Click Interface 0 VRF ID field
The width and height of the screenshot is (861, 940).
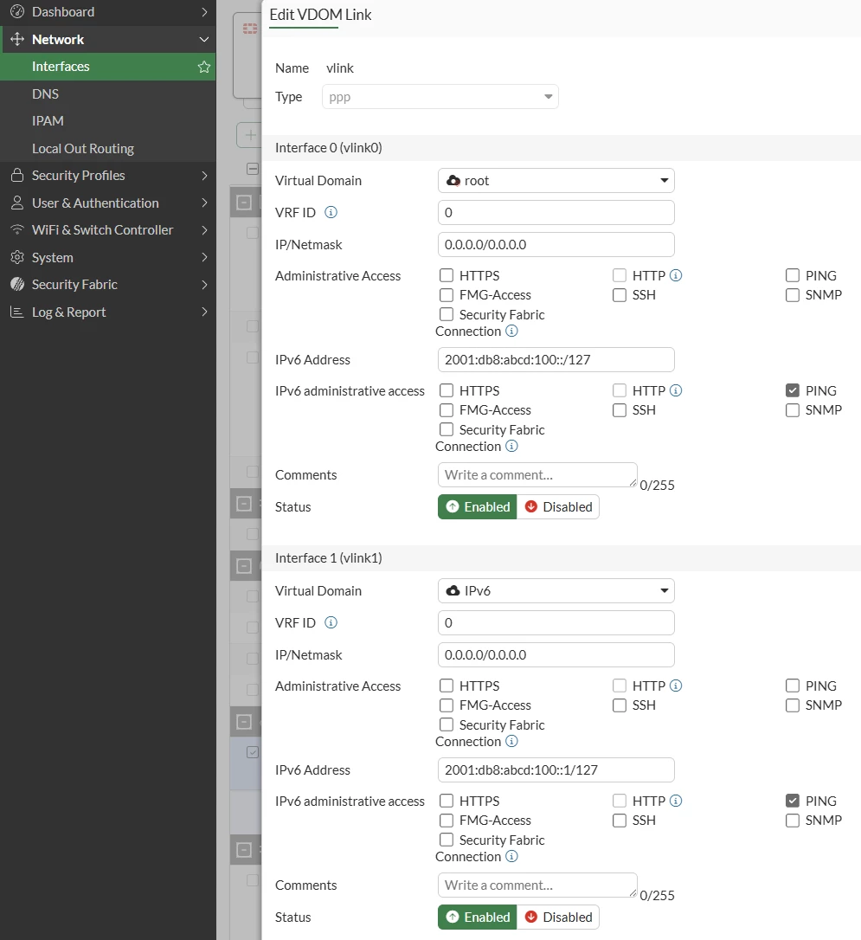[556, 212]
